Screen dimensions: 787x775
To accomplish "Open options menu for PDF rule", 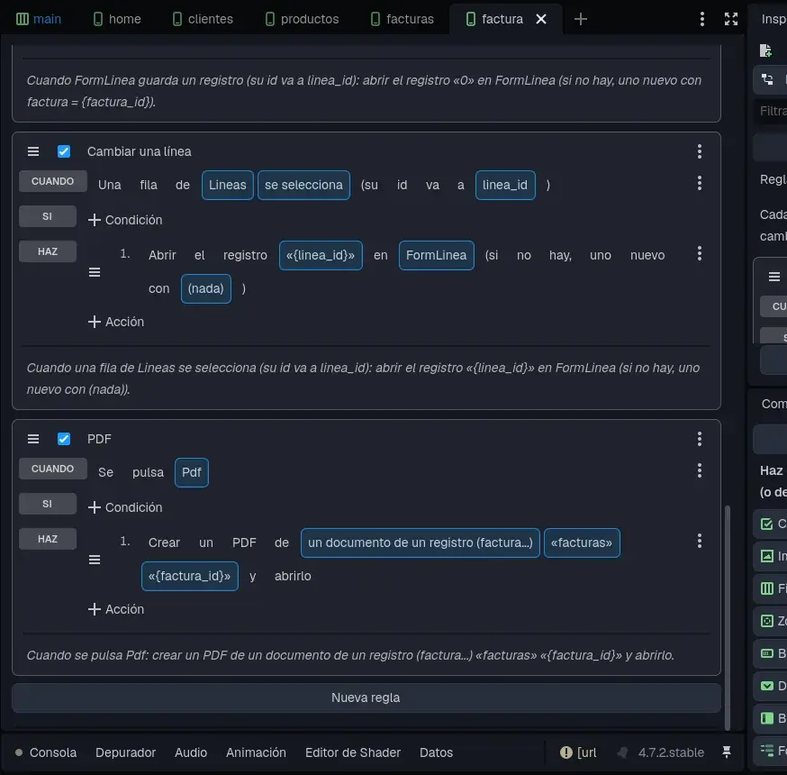I will (x=699, y=439).
